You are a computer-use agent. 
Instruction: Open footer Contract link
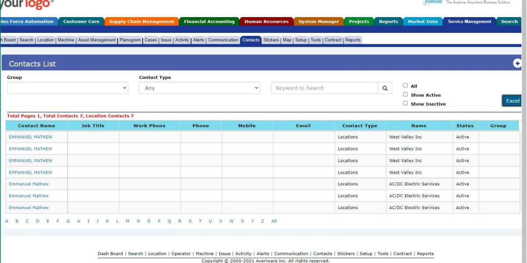403,254
